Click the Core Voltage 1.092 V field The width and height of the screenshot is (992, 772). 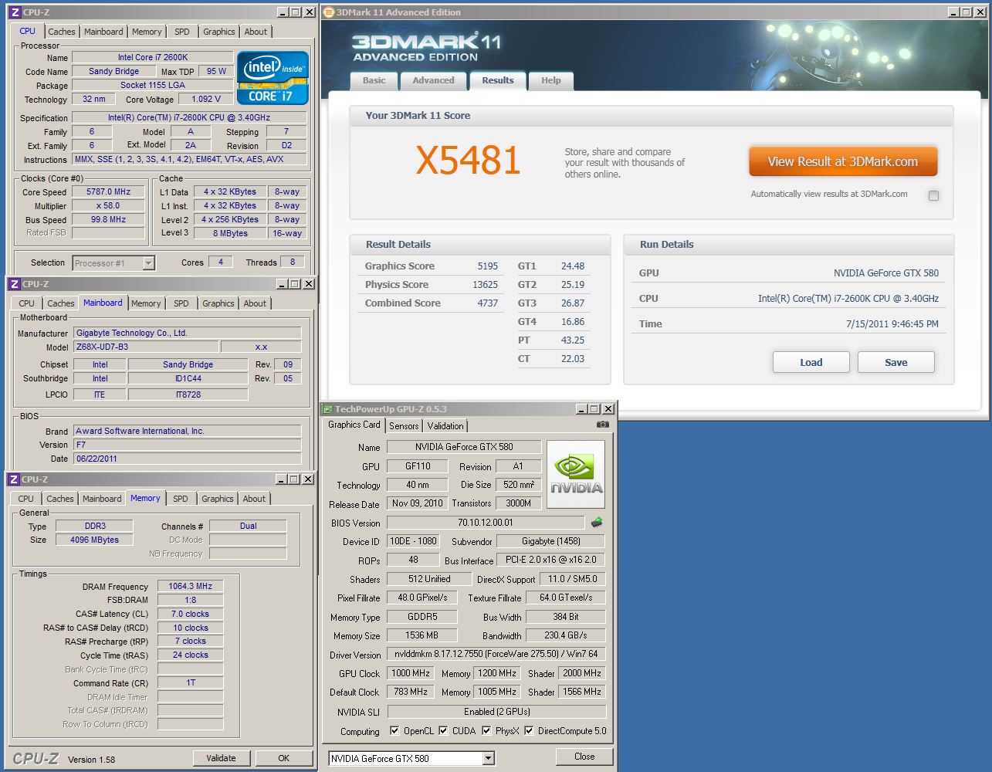point(206,99)
